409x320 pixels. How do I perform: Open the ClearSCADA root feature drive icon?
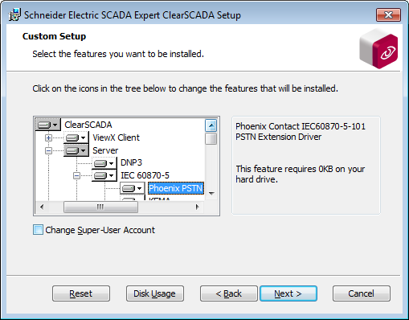point(47,125)
